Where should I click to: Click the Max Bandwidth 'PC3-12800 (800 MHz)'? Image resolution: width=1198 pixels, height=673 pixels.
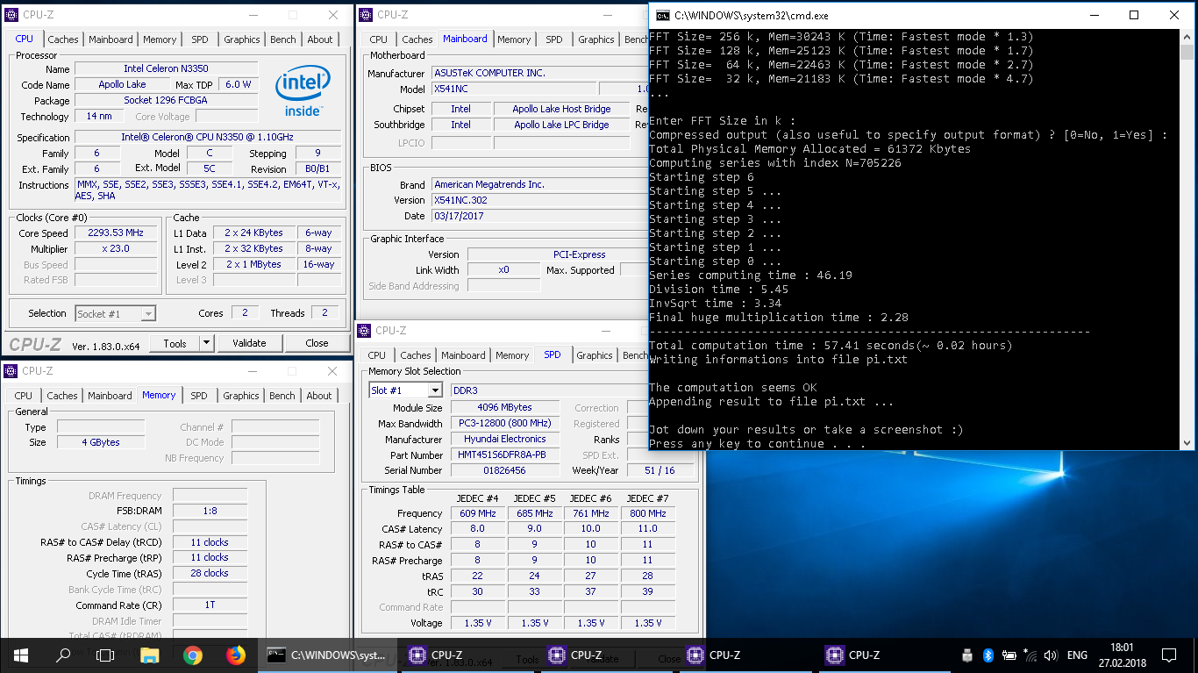(504, 423)
